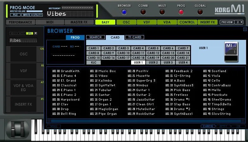The image size is (248, 142).
Task: Select the browser PROG tab
Action: point(75,37)
